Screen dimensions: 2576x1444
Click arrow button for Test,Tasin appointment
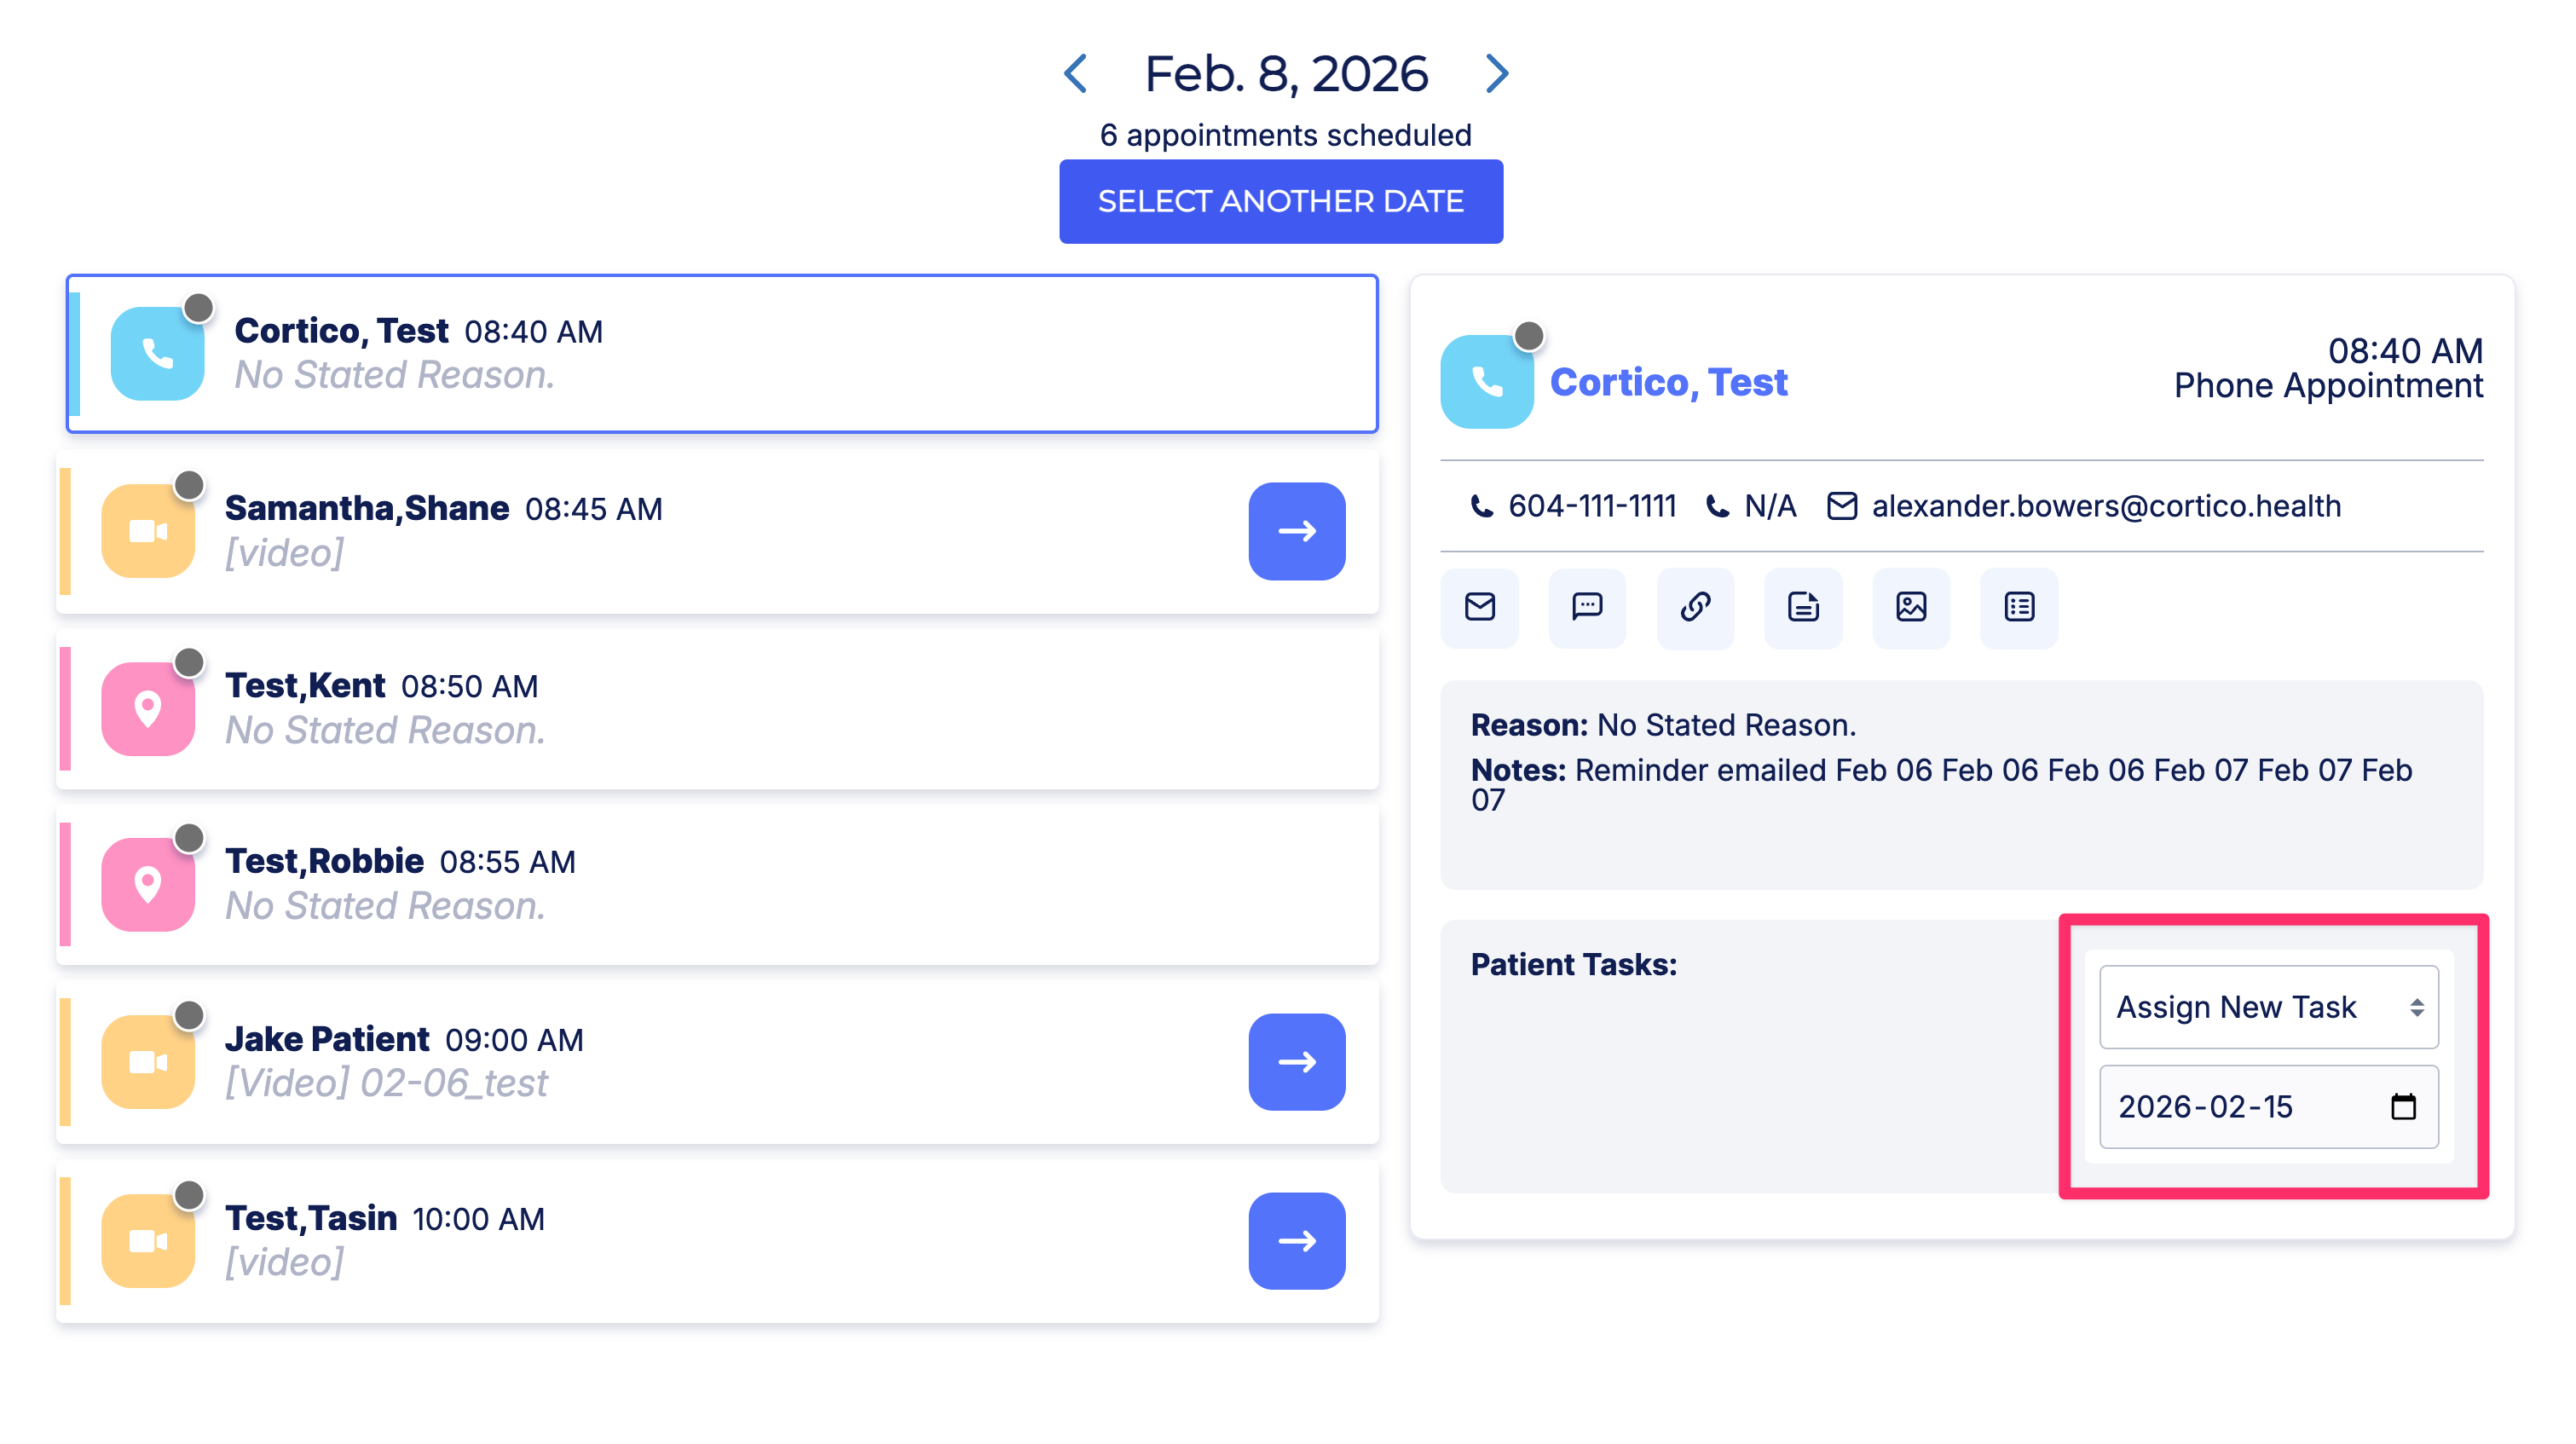(1296, 1241)
